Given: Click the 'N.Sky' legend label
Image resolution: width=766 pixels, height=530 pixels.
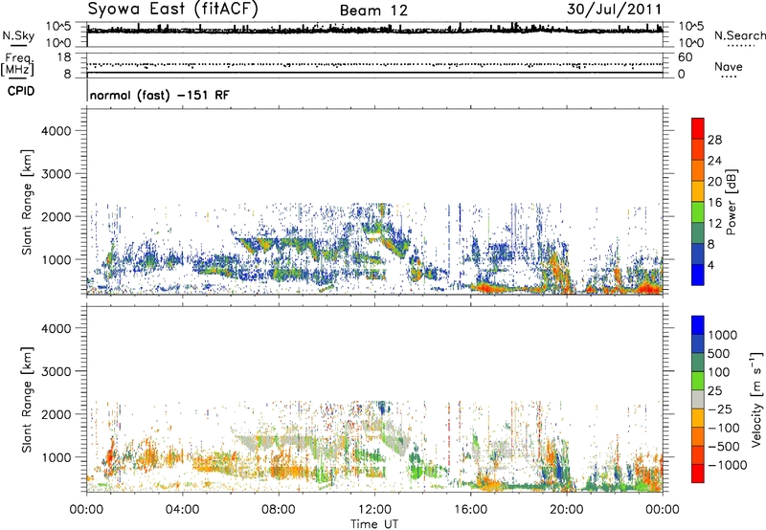Looking at the screenshot, I should pyautogui.click(x=18, y=35).
